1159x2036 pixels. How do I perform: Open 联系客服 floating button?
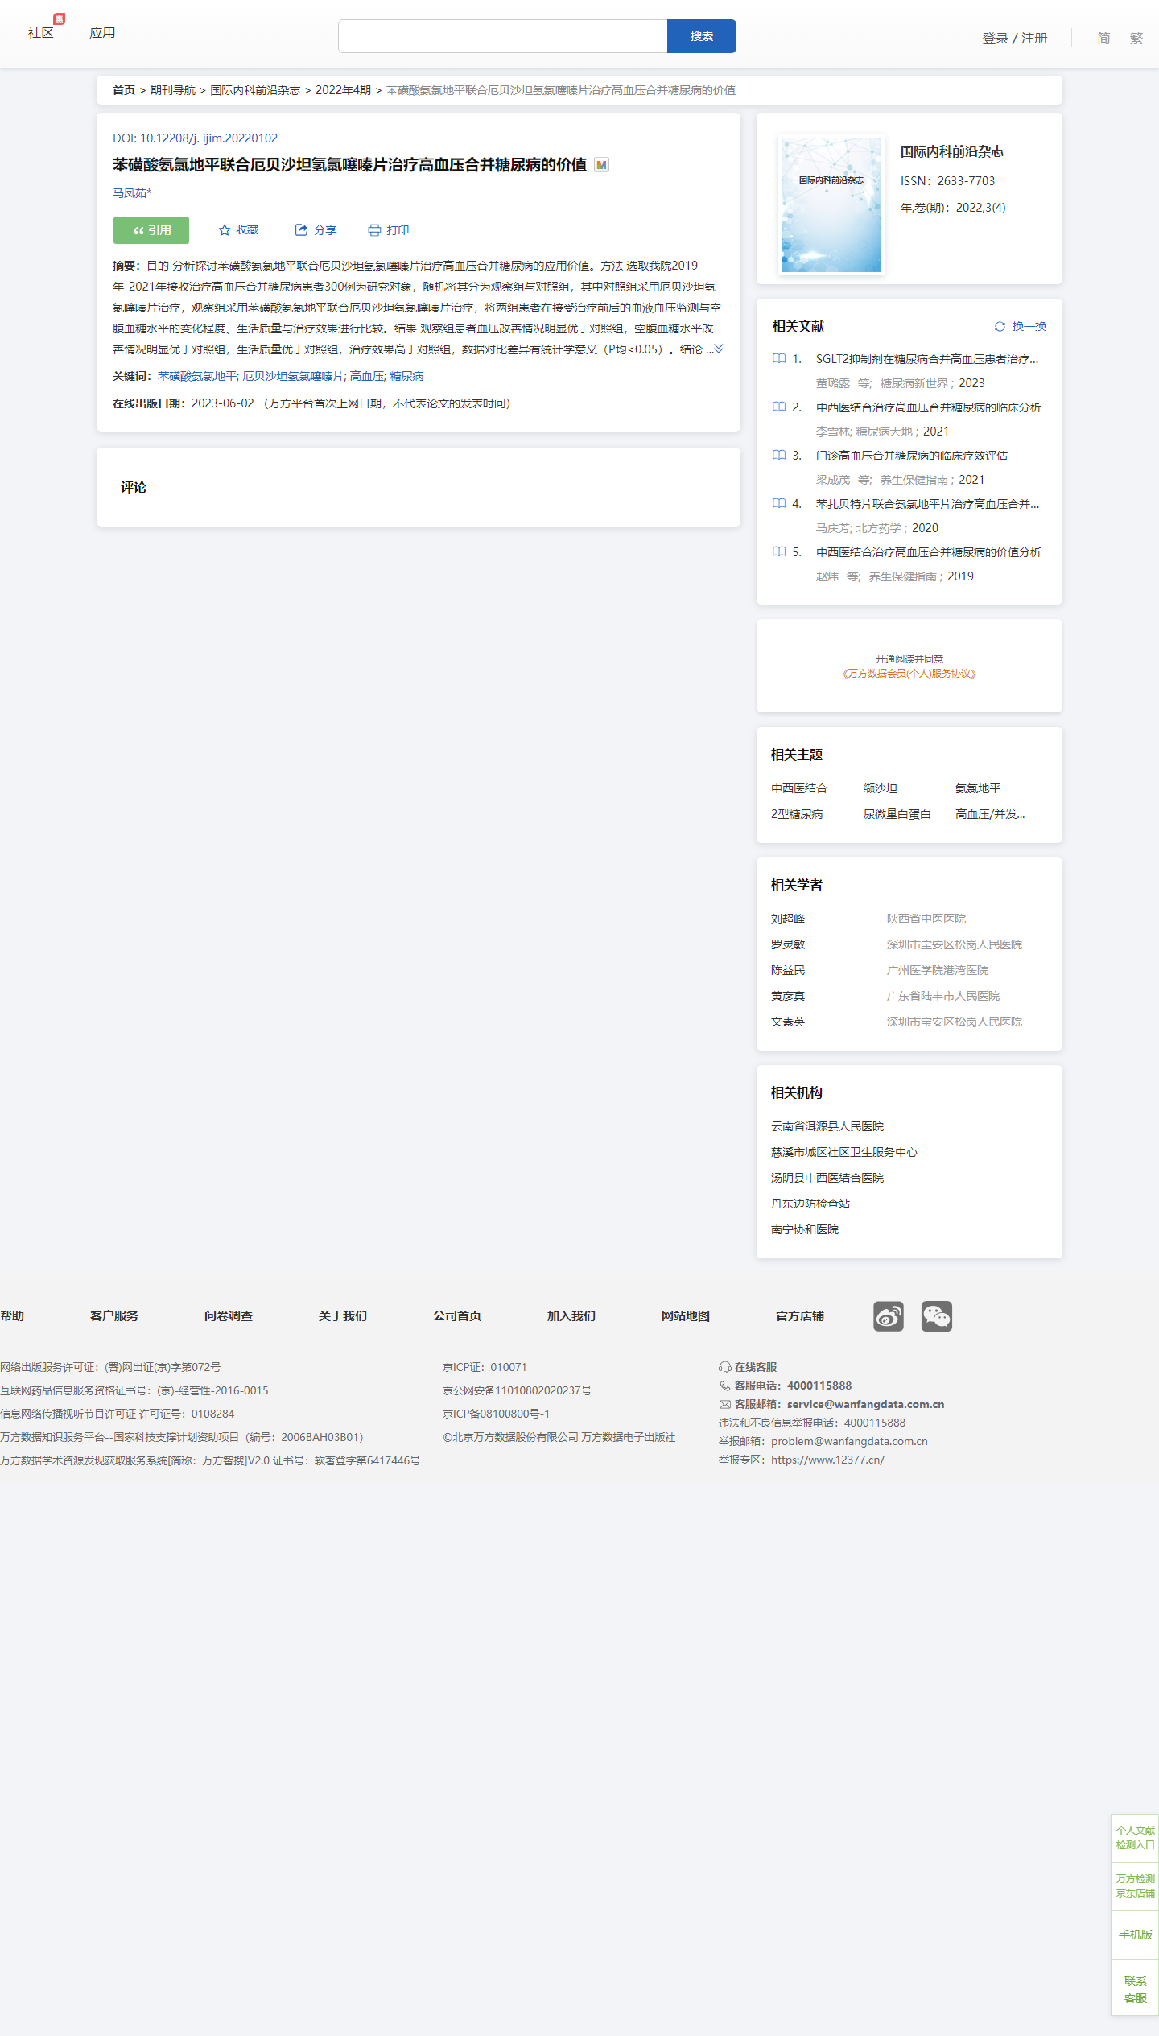coord(1135,1989)
